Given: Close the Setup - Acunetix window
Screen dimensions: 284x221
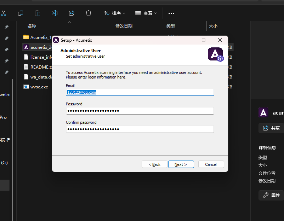Looking at the screenshot, I should (220, 40).
